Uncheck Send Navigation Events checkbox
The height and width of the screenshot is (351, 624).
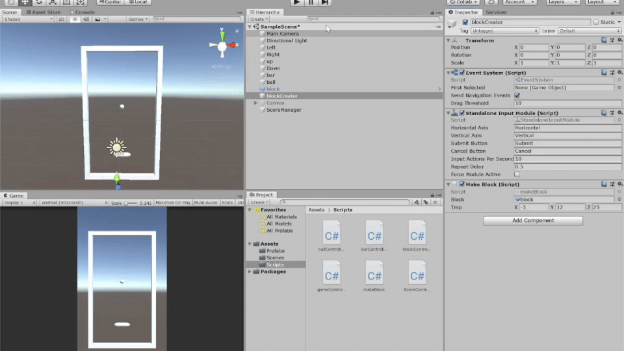(517, 96)
